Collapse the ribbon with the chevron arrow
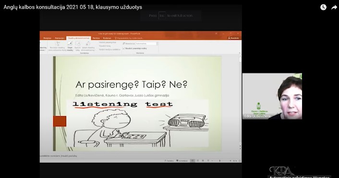The width and height of the screenshot is (339, 178). point(240,53)
